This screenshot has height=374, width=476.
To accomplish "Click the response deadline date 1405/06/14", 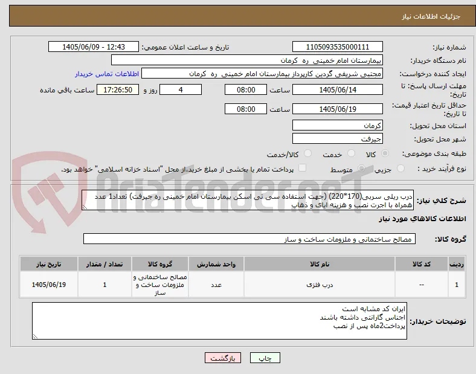I will 338,90.
